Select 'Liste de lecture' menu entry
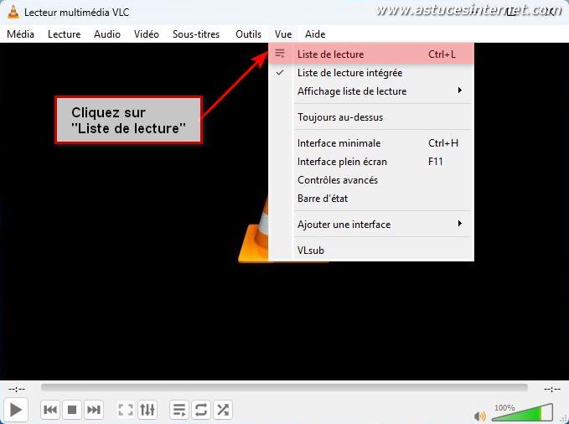The height and width of the screenshot is (424, 569). point(331,54)
